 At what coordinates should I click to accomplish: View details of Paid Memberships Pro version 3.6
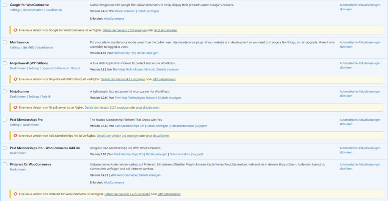pos(117,136)
